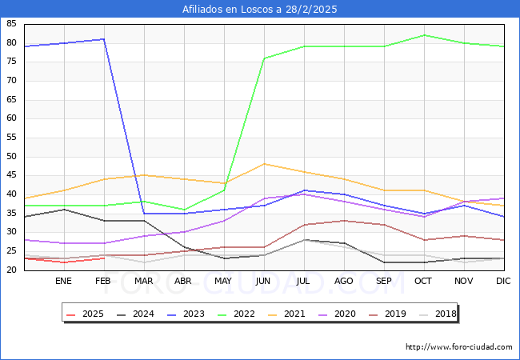
Task: Open the foro-ciudad.com URL link
Action: click(459, 347)
